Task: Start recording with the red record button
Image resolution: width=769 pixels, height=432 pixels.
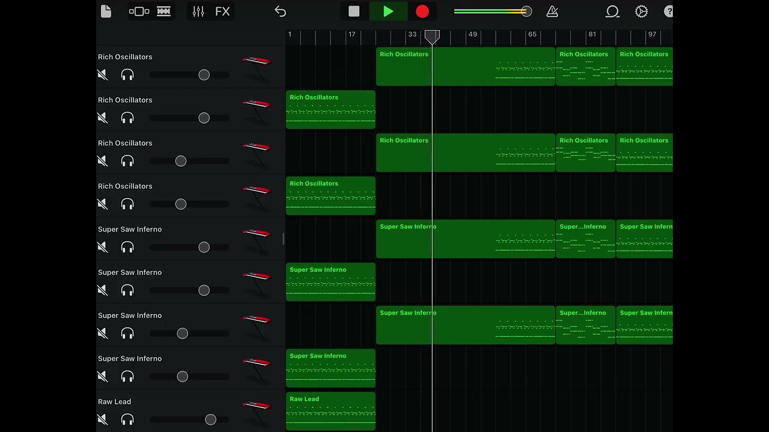Action: [x=422, y=11]
